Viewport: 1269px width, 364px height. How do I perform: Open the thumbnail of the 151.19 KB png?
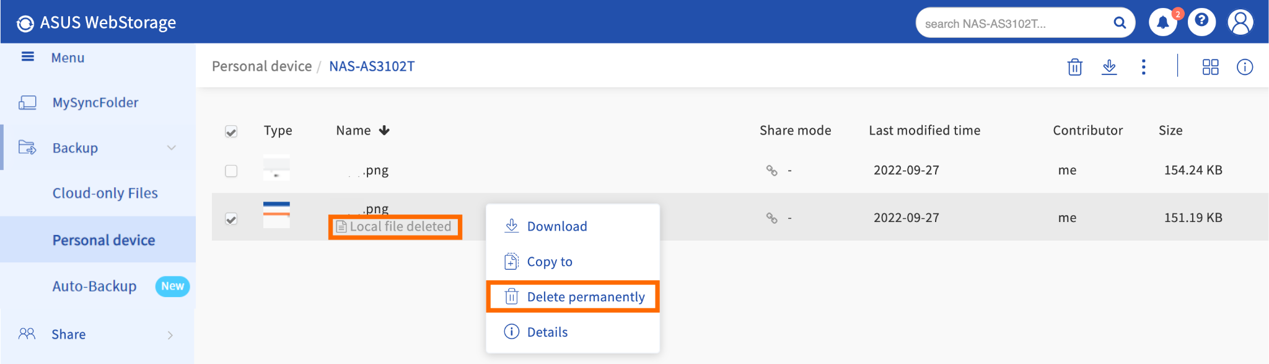point(276,215)
